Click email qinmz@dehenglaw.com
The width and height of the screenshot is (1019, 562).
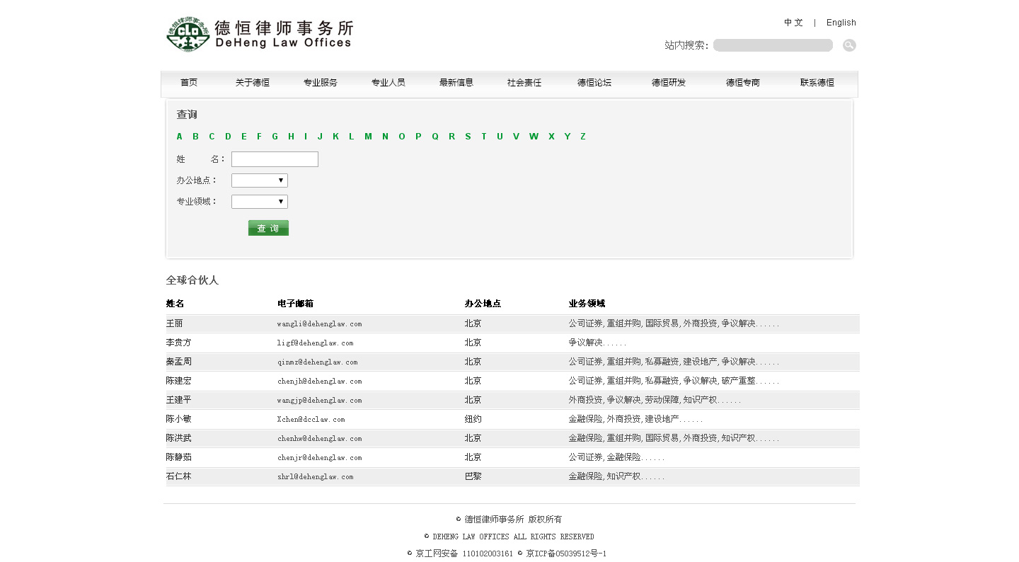coord(317,362)
